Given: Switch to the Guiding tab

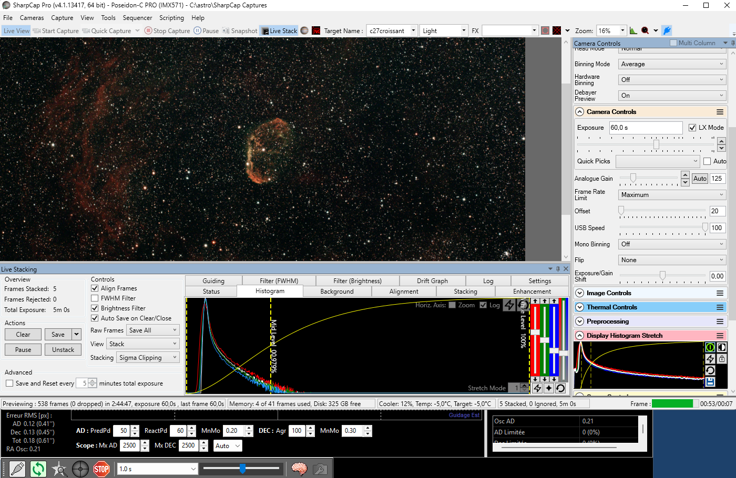Looking at the screenshot, I should (213, 281).
